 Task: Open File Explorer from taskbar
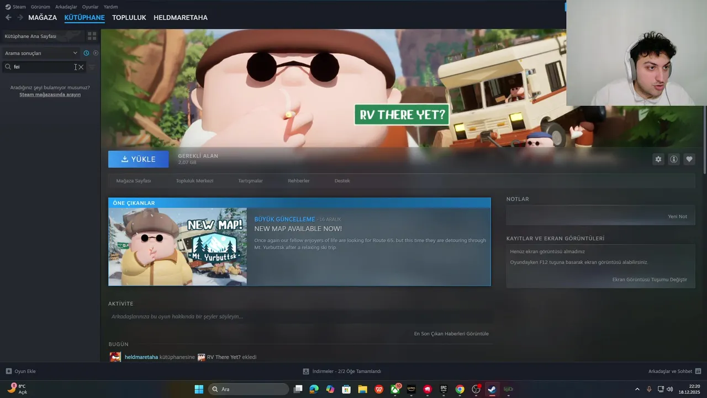pos(363,389)
